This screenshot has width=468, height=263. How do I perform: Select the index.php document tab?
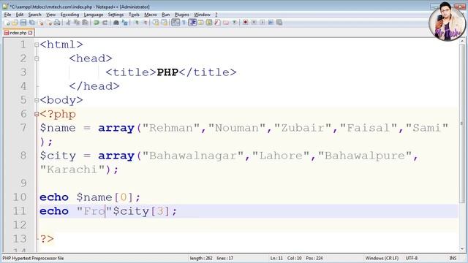coord(18,33)
